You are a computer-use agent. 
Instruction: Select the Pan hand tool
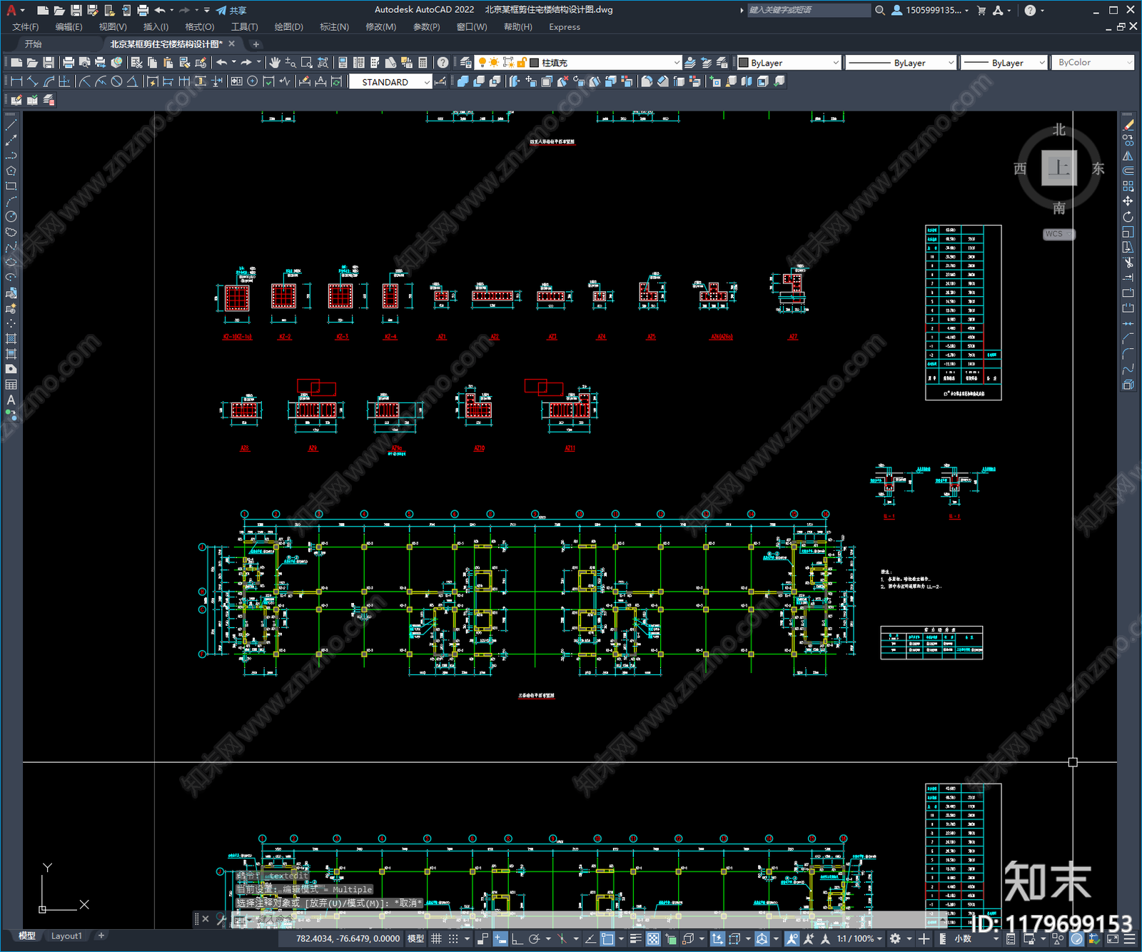click(275, 63)
